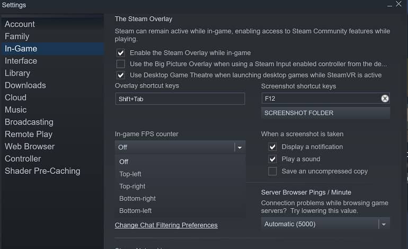Toggle Display a notification checkbox
The width and height of the screenshot is (408, 249).
(272, 147)
